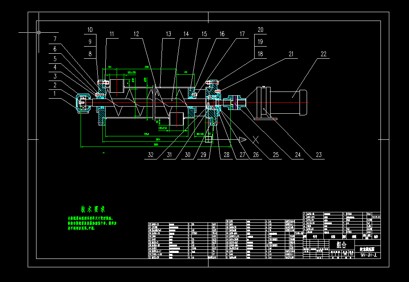Pick part callout number 2
Viewport: 409px width, 282px height.
55,85
